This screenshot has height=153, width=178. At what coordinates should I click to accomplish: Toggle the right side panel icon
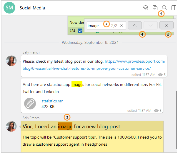click(174, 8)
